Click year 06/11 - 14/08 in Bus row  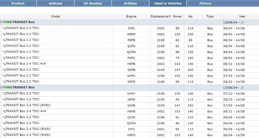[234, 64]
